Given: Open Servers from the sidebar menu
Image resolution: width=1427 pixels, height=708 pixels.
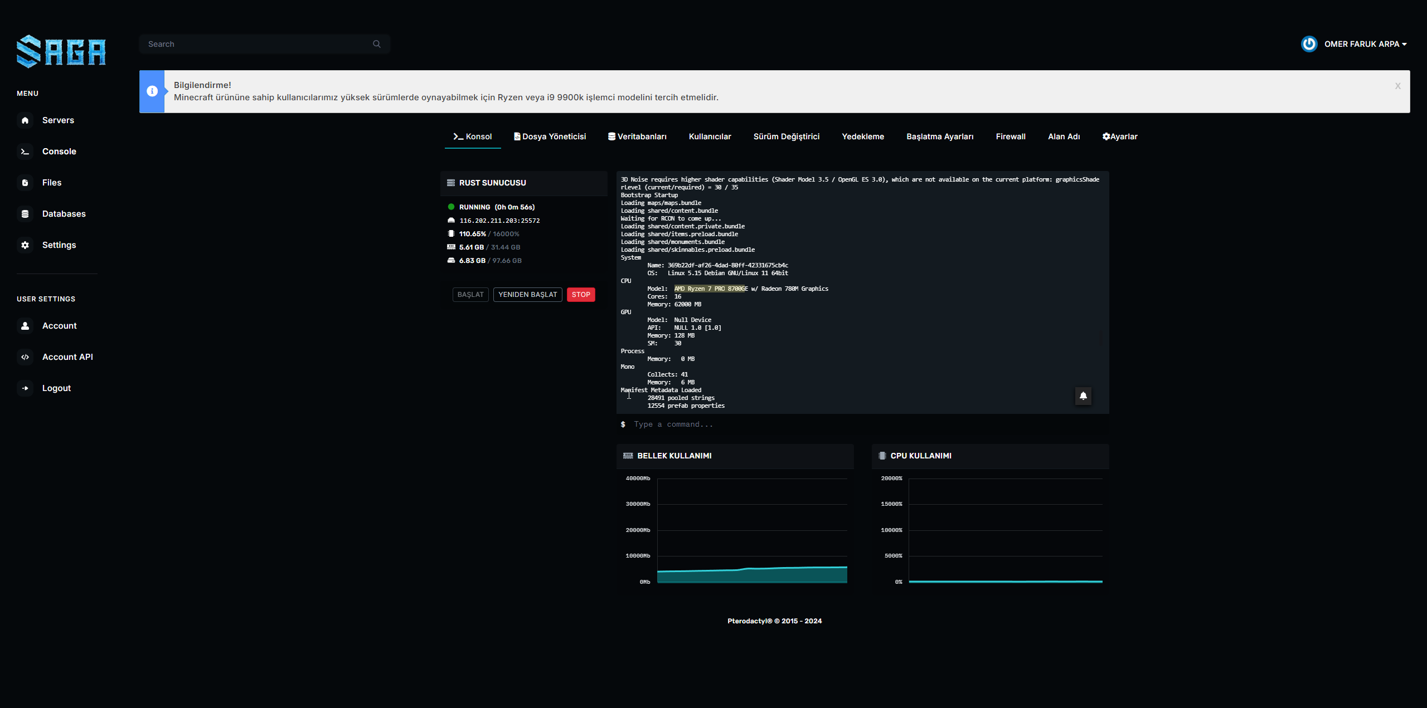Looking at the screenshot, I should coord(57,120).
